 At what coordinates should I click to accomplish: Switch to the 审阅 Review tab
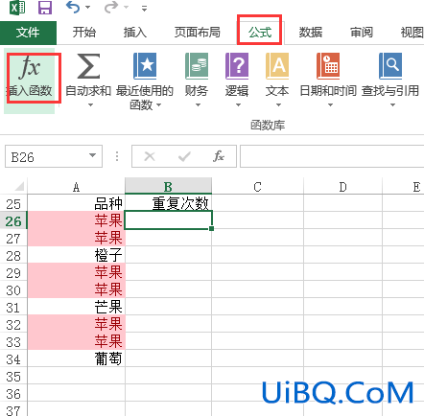362,33
